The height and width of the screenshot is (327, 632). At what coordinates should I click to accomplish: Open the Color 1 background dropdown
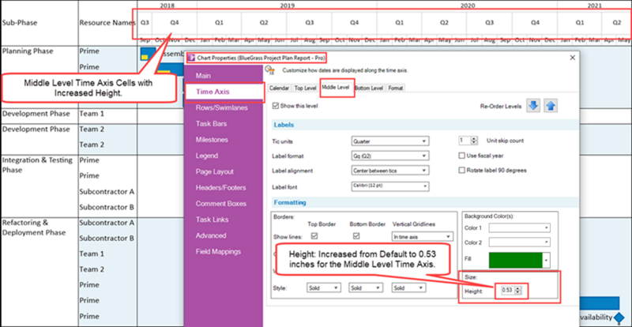click(520, 227)
